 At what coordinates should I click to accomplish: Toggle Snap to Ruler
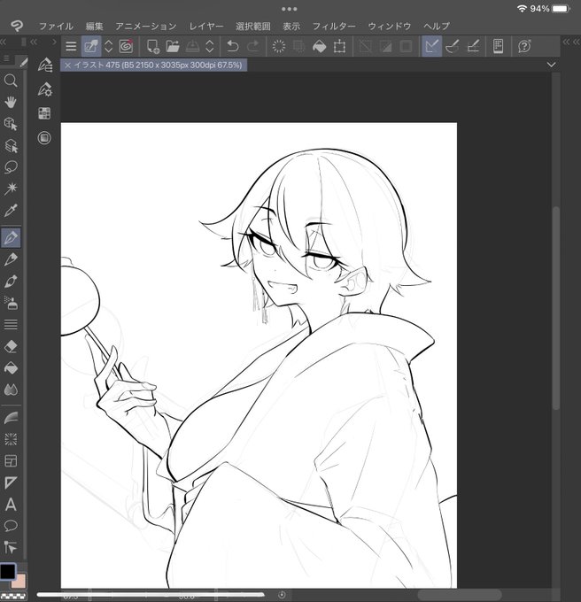[x=431, y=46]
